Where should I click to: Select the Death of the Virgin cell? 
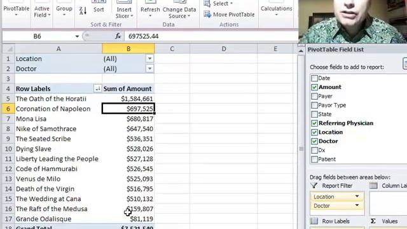59,189
